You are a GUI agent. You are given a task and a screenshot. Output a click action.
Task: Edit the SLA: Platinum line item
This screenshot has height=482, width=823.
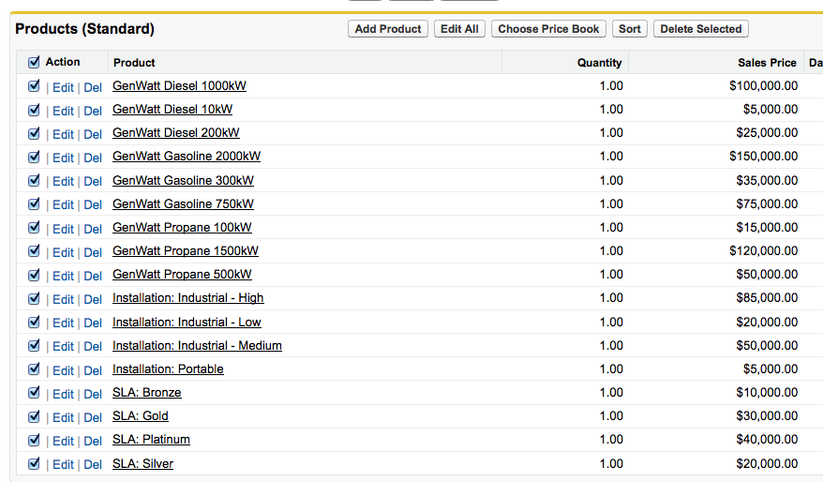[63, 442]
